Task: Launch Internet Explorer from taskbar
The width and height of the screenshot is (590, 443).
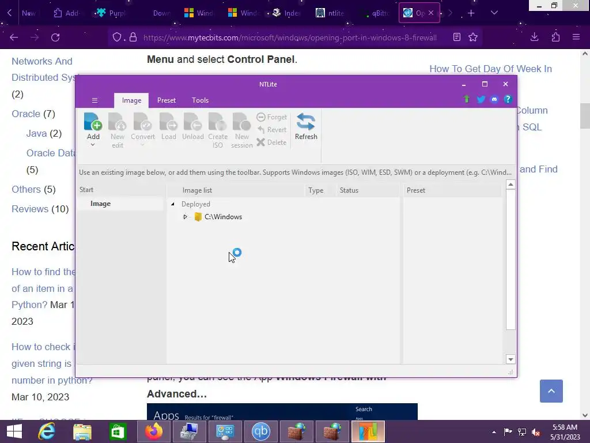Action: pos(47,431)
